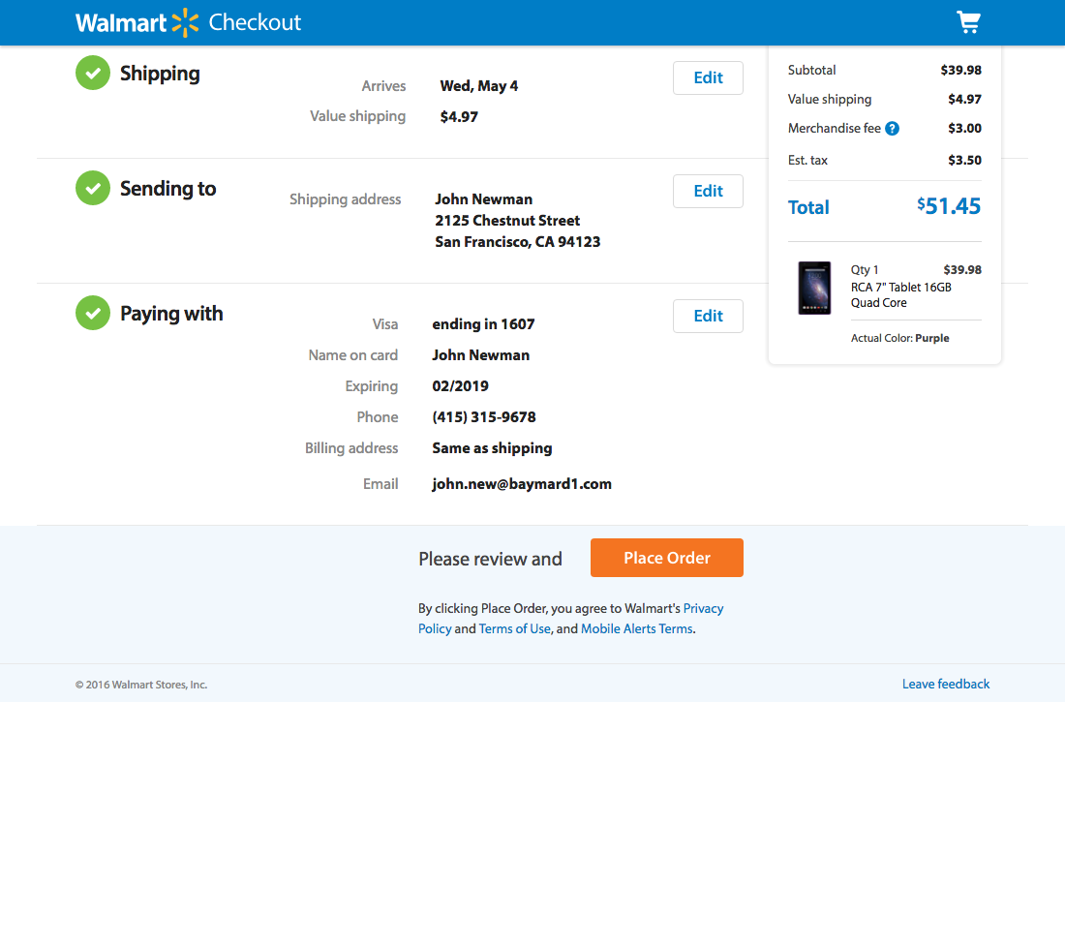Open the Mobile Alerts Terms link

click(x=636, y=628)
